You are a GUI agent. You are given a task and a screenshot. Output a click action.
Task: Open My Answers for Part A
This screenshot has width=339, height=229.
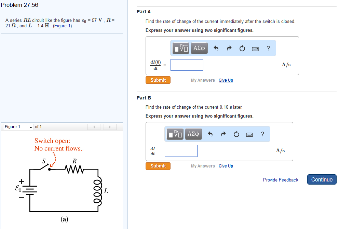[x=203, y=80]
